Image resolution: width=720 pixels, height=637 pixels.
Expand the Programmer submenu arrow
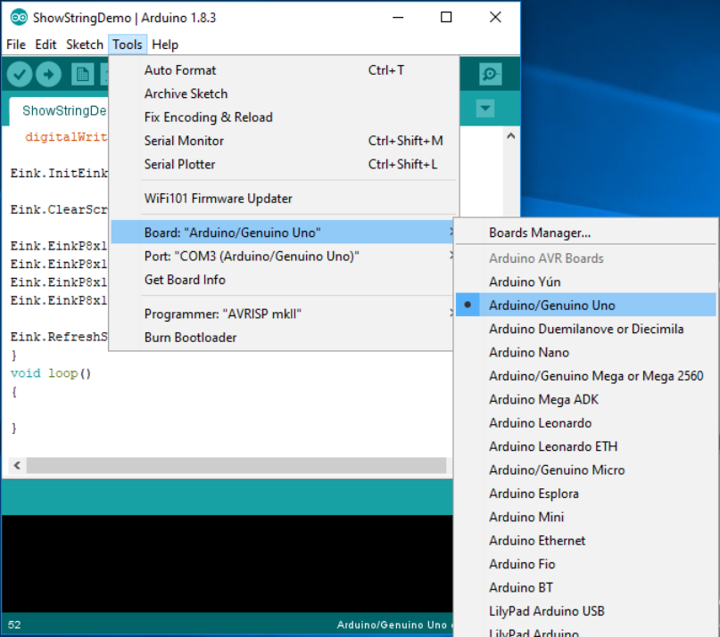coord(451,314)
